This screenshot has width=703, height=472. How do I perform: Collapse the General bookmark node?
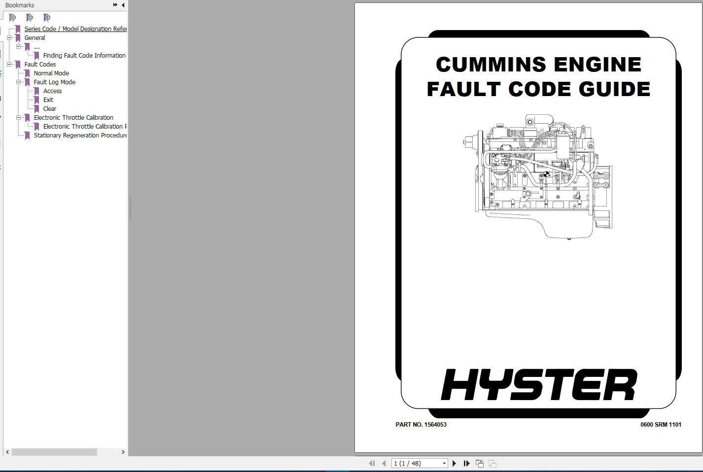[x=9, y=37]
